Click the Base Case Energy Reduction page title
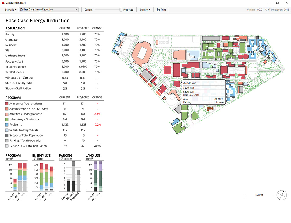This screenshot has height=223, width=291. [37, 20]
